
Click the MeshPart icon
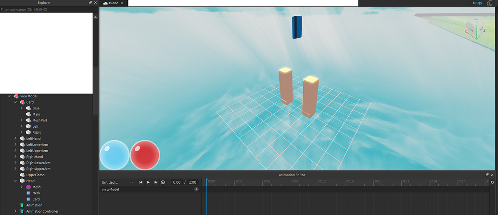[x=28, y=120]
